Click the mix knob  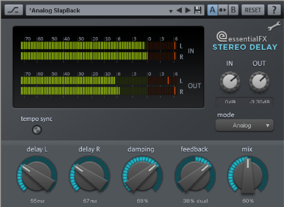coord(248,176)
